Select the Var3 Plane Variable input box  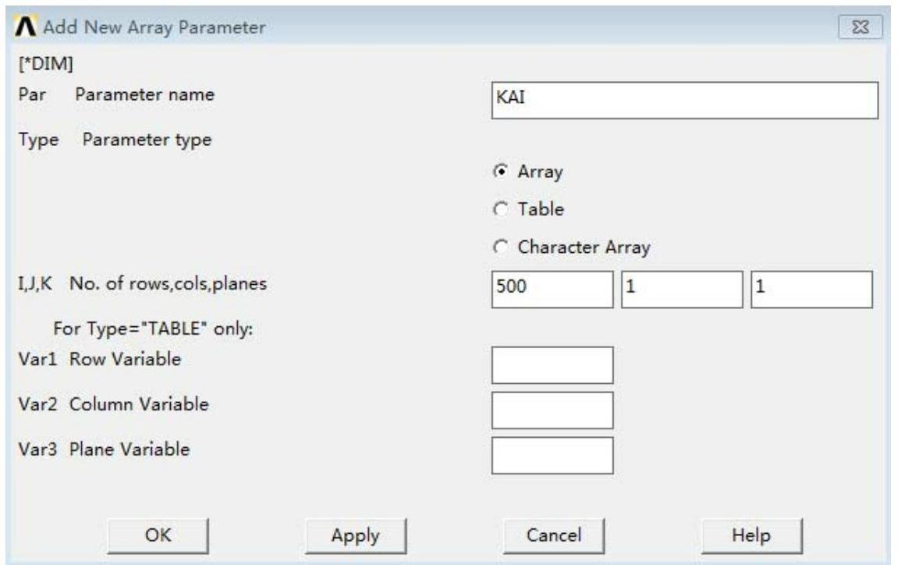point(552,456)
